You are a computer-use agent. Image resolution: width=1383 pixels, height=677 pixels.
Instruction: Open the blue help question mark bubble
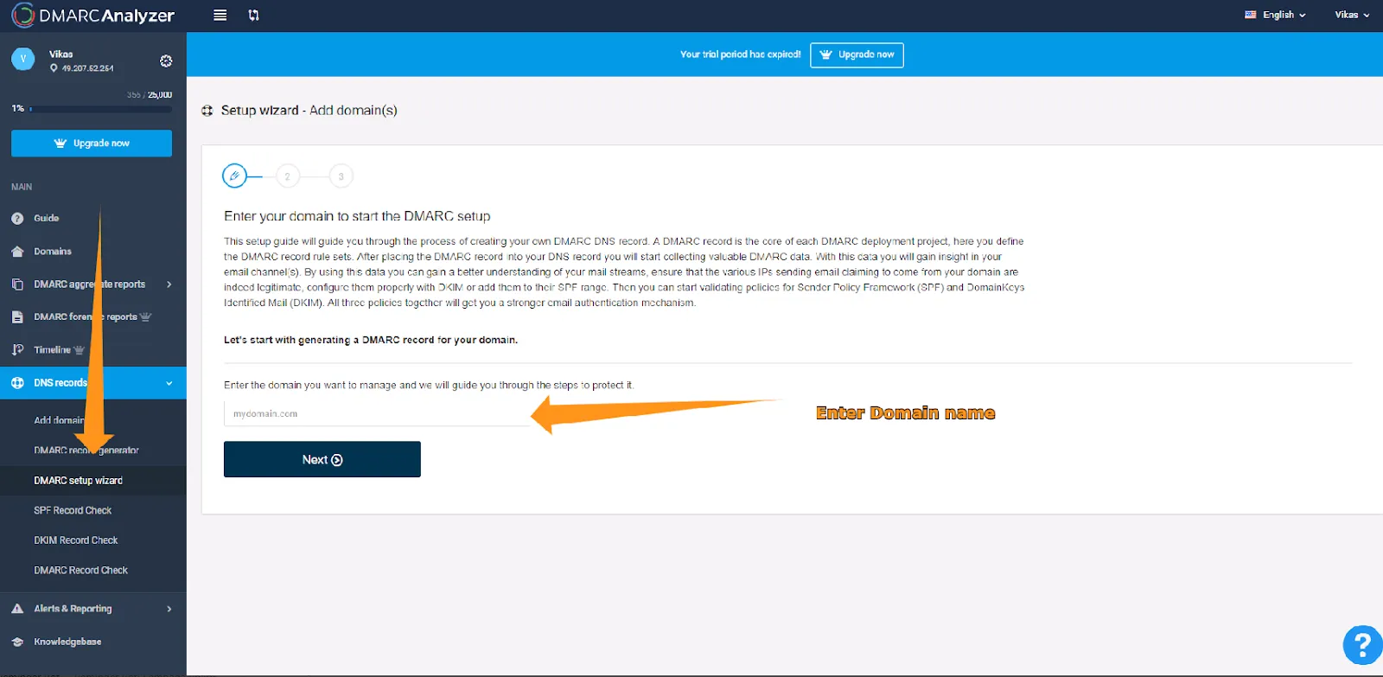tap(1363, 645)
